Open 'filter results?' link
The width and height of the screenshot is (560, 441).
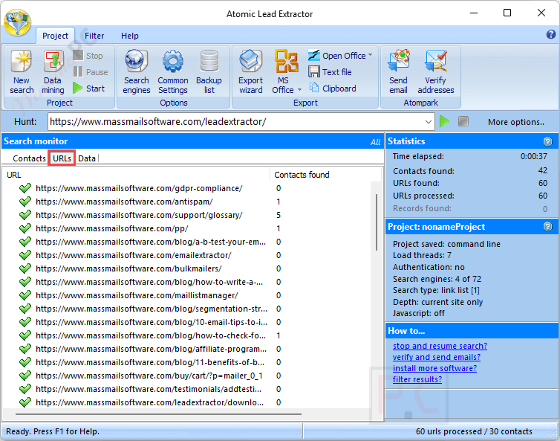417,379
